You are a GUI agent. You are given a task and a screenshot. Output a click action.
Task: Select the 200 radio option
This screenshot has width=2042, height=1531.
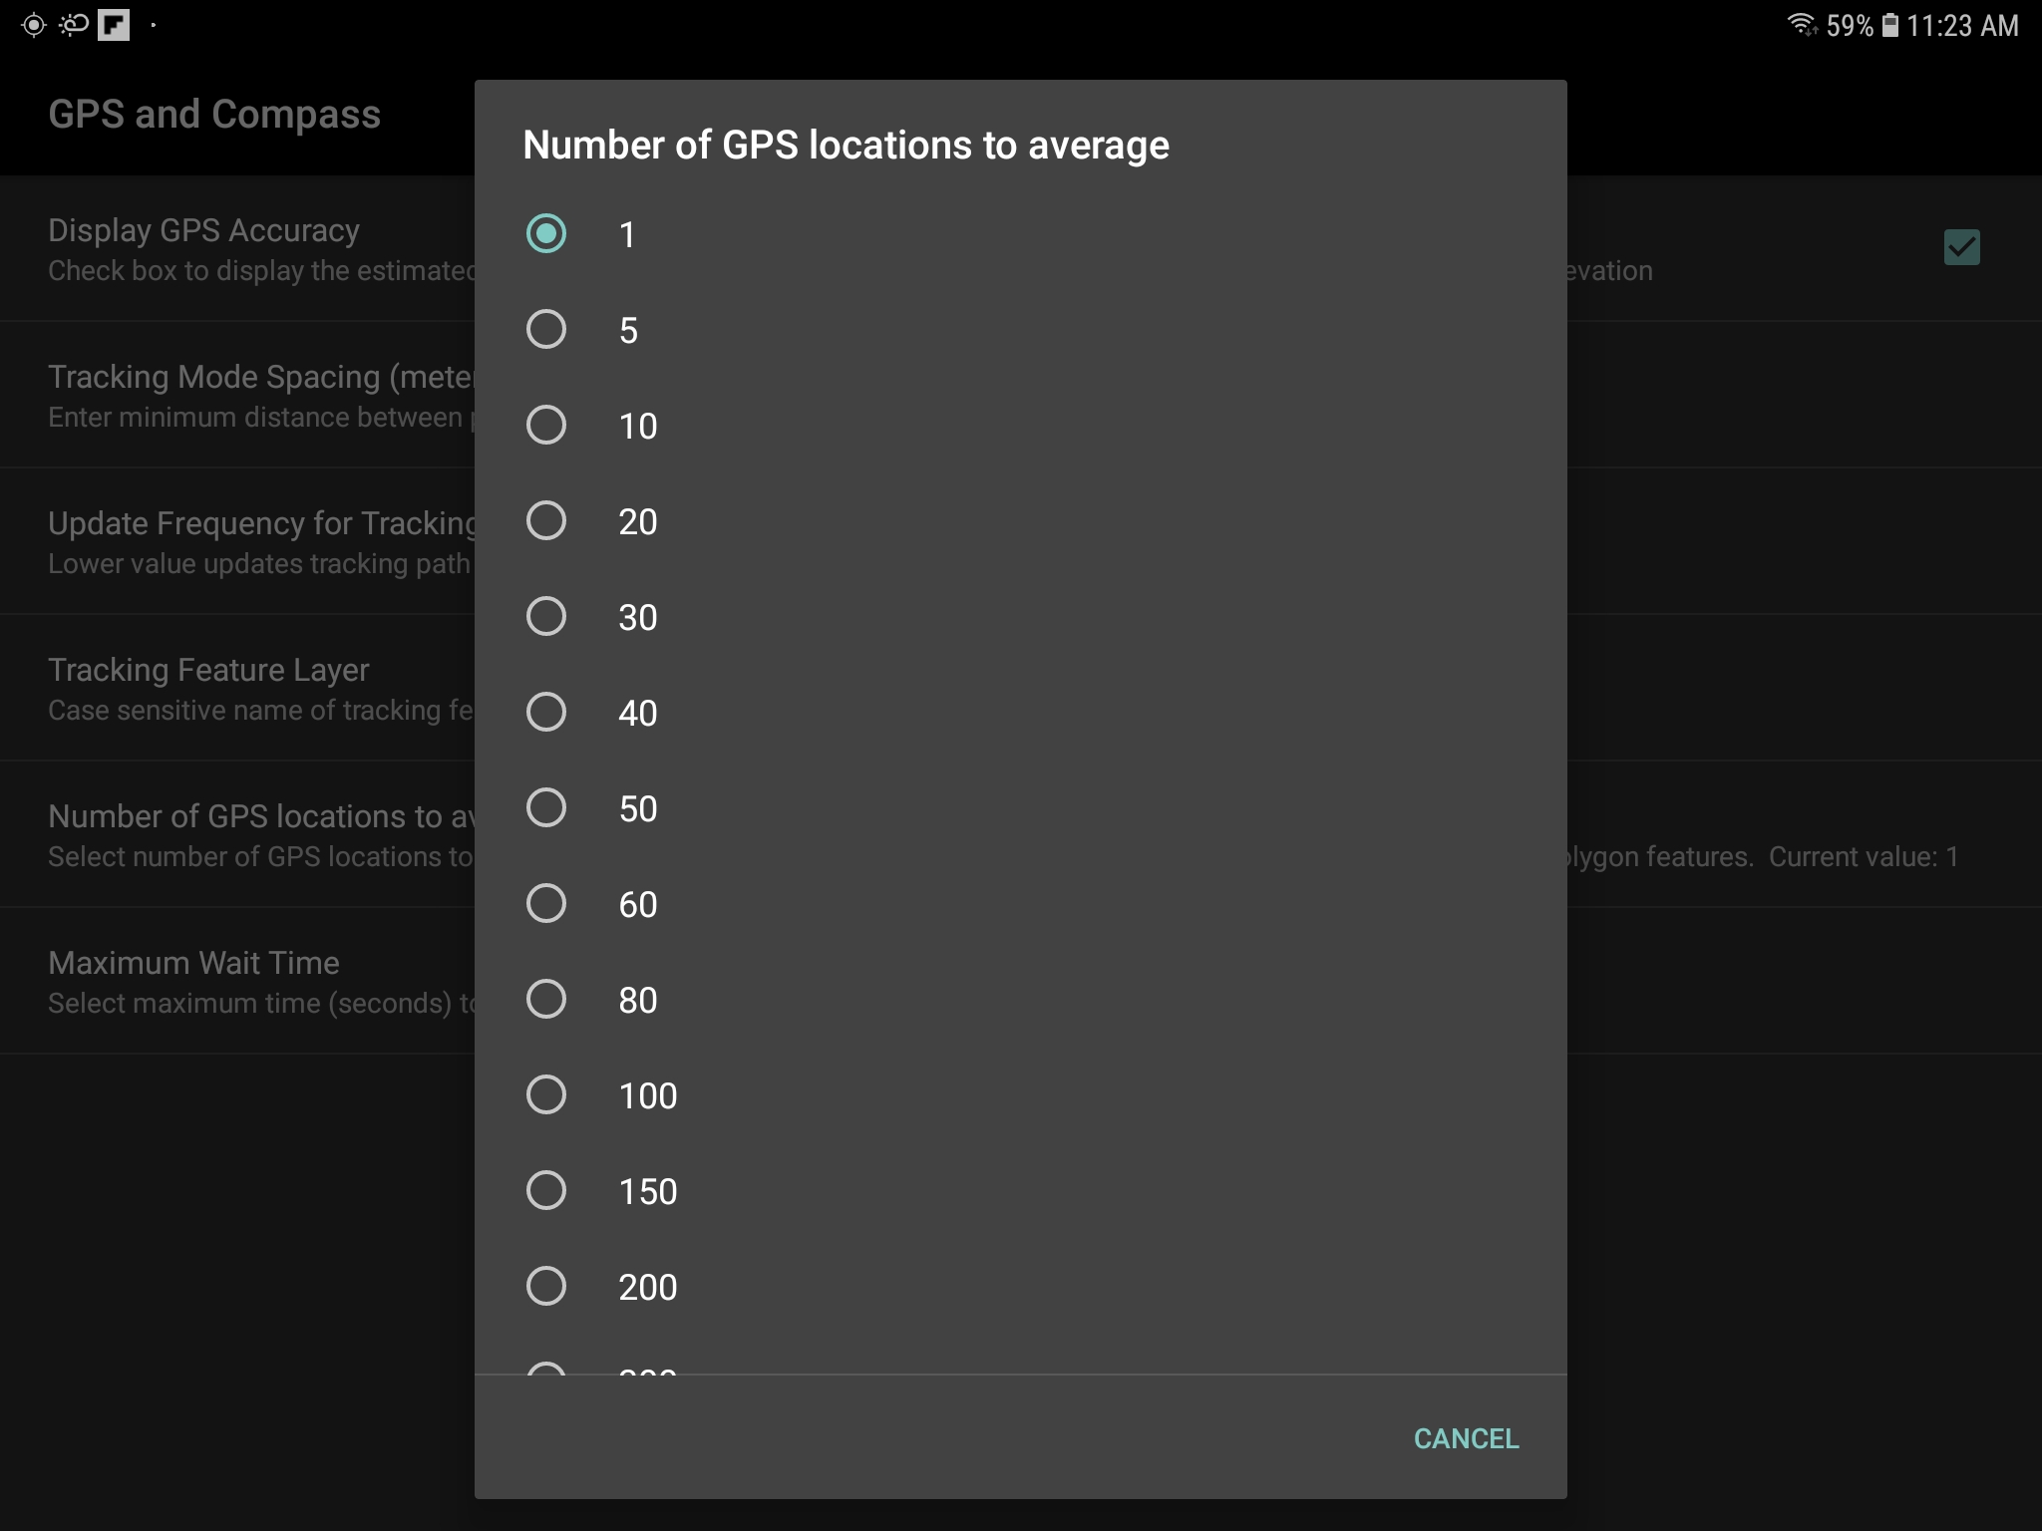tap(546, 1287)
